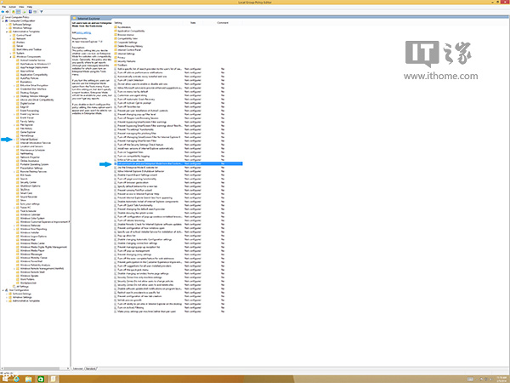Click the Compatibility View folder icon
510x383 pixels.
coord(116,38)
